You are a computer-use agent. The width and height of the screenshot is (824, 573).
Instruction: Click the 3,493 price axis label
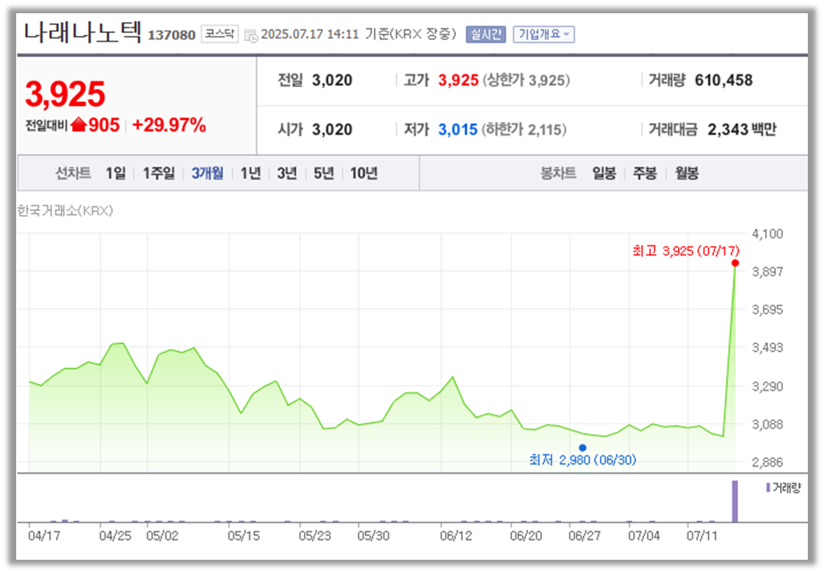coord(767,347)
